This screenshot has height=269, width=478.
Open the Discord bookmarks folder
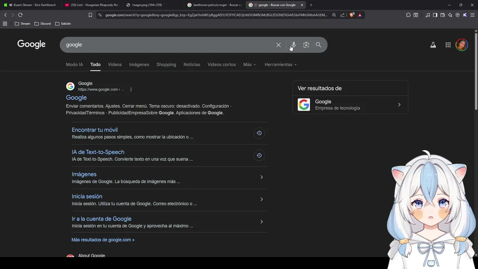43,24
